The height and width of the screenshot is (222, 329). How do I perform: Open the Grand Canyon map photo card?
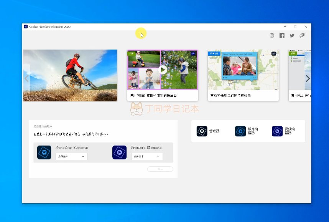point(243,70)
